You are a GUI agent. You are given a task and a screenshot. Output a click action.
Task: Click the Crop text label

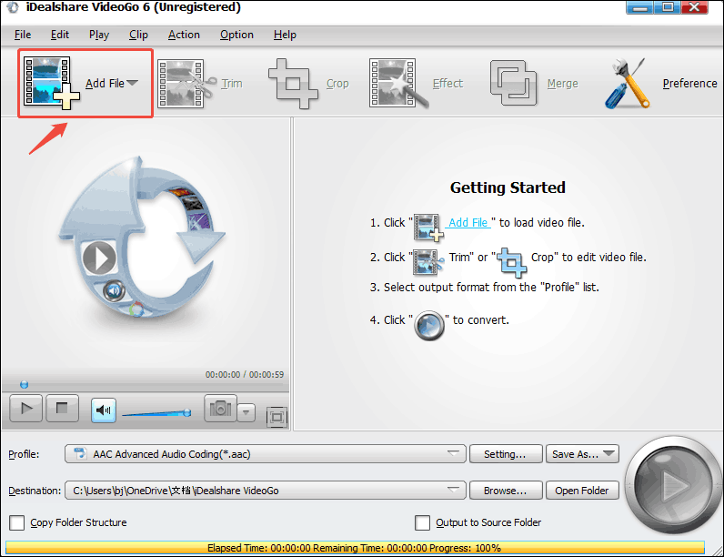coord(337,84)
